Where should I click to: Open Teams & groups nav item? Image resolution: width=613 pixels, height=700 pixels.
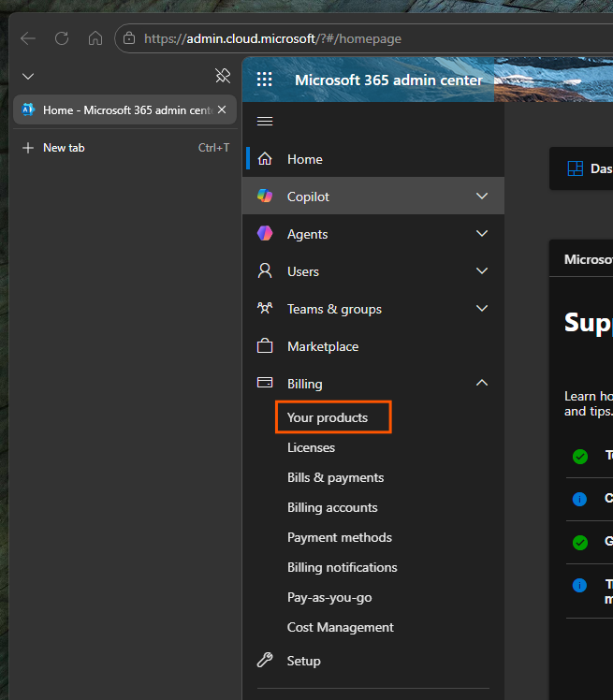373,309
